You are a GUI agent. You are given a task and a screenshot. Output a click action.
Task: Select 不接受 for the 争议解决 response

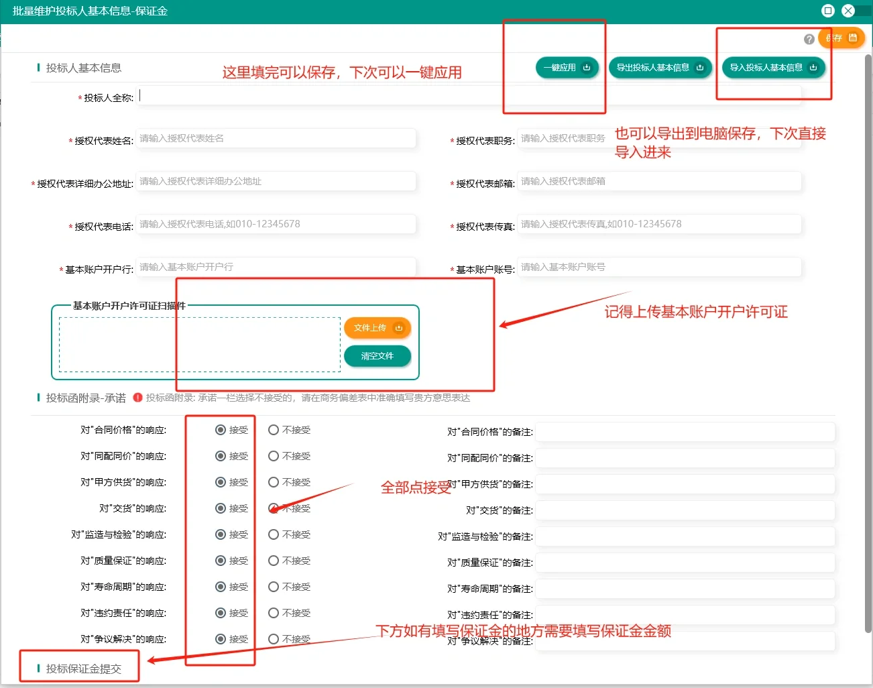[274, 638]
